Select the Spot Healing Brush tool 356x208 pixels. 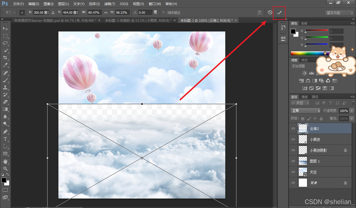(x=5, y=73)
